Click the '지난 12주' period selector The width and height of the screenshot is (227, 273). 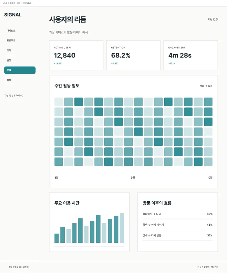(213, 20)
